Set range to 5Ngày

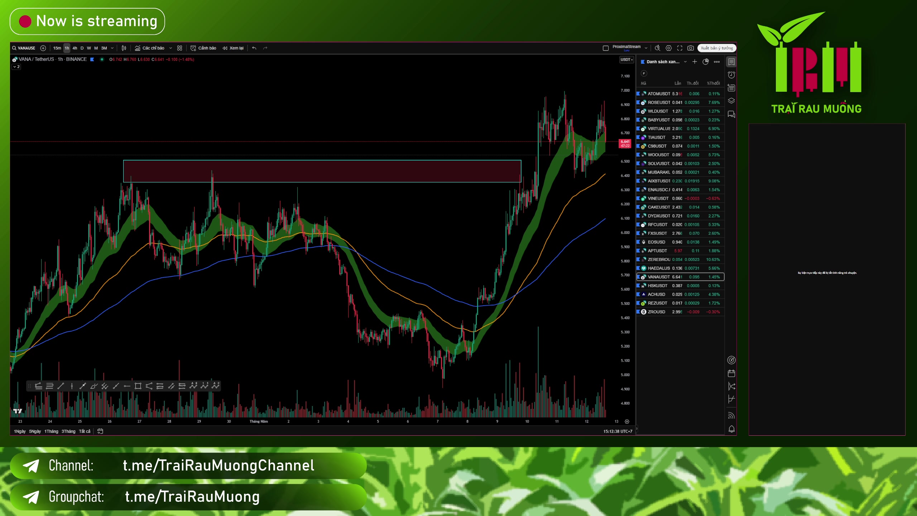click(35, 431)
